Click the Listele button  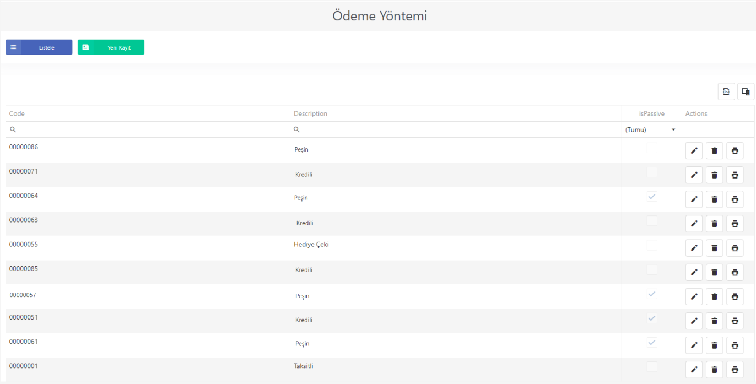click(39, 47)
